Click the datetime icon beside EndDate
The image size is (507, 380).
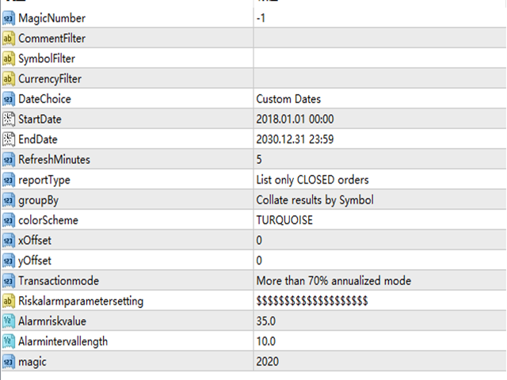coord(9,139)
